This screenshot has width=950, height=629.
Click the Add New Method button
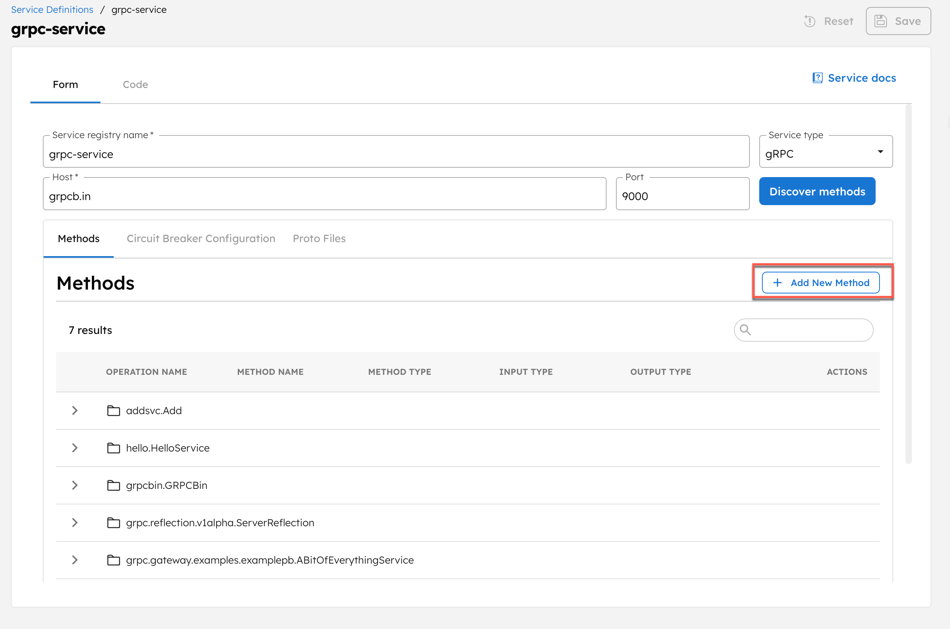tap(821, 283)
